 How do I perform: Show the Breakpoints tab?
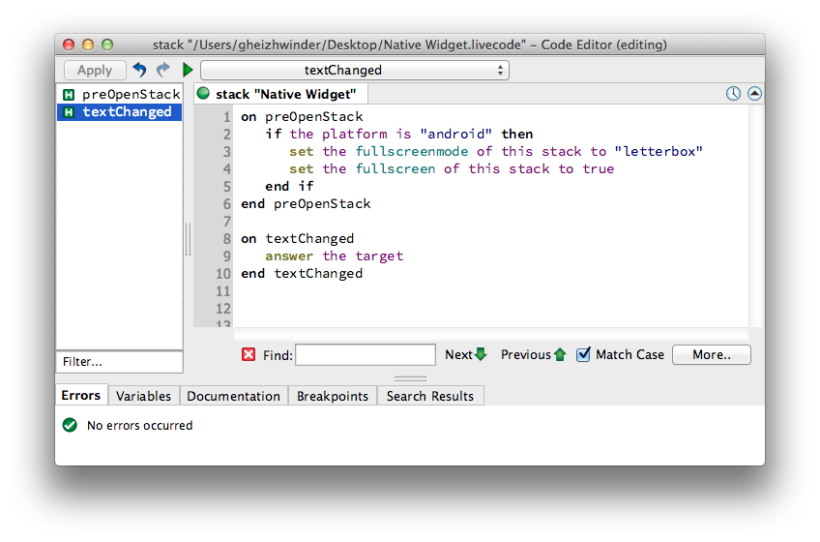pos(333,396)
